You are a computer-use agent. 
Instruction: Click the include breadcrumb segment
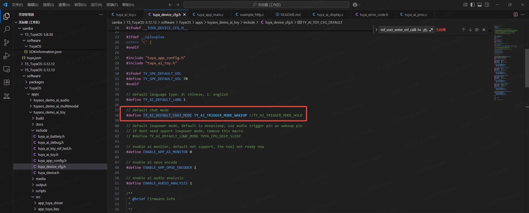point(249,22)
